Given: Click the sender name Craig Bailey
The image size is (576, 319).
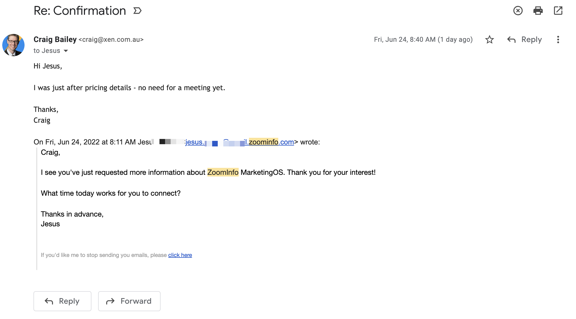Looking at the screenshot, I should 55,40.
